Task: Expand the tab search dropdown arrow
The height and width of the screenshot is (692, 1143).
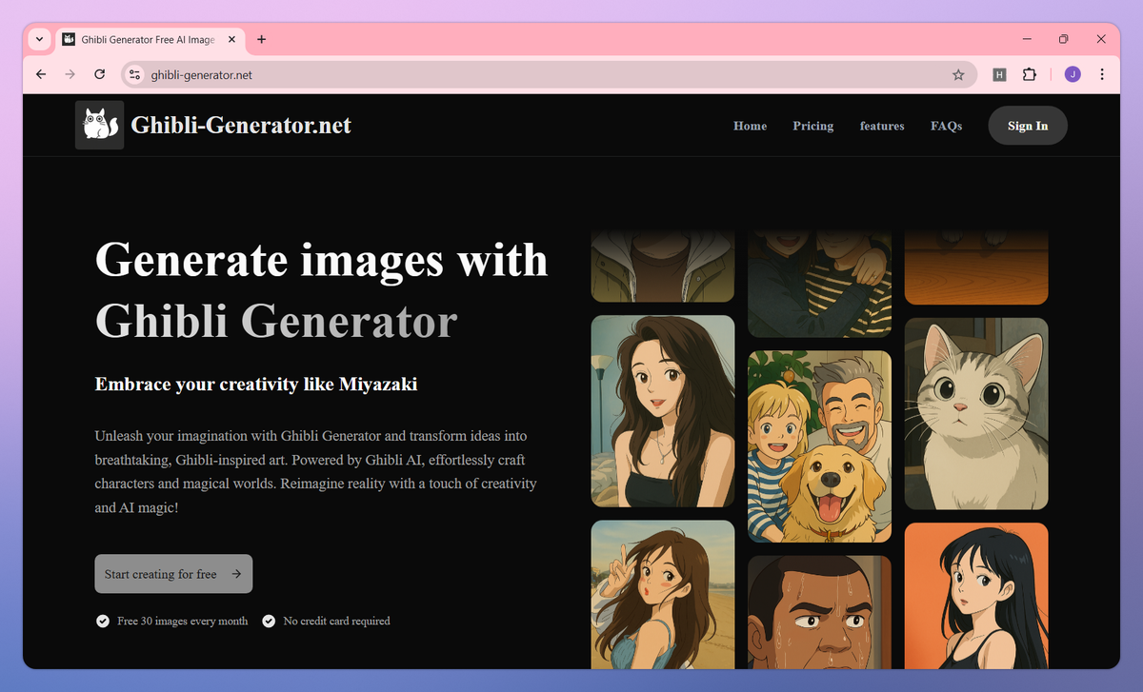Action: pos(38,39)
